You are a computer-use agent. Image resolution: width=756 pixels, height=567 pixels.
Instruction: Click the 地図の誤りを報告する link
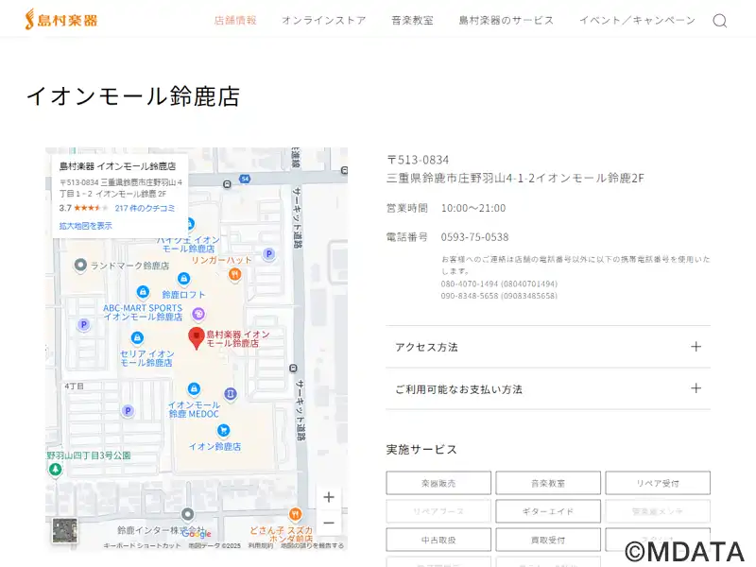(x=313, y=546)
